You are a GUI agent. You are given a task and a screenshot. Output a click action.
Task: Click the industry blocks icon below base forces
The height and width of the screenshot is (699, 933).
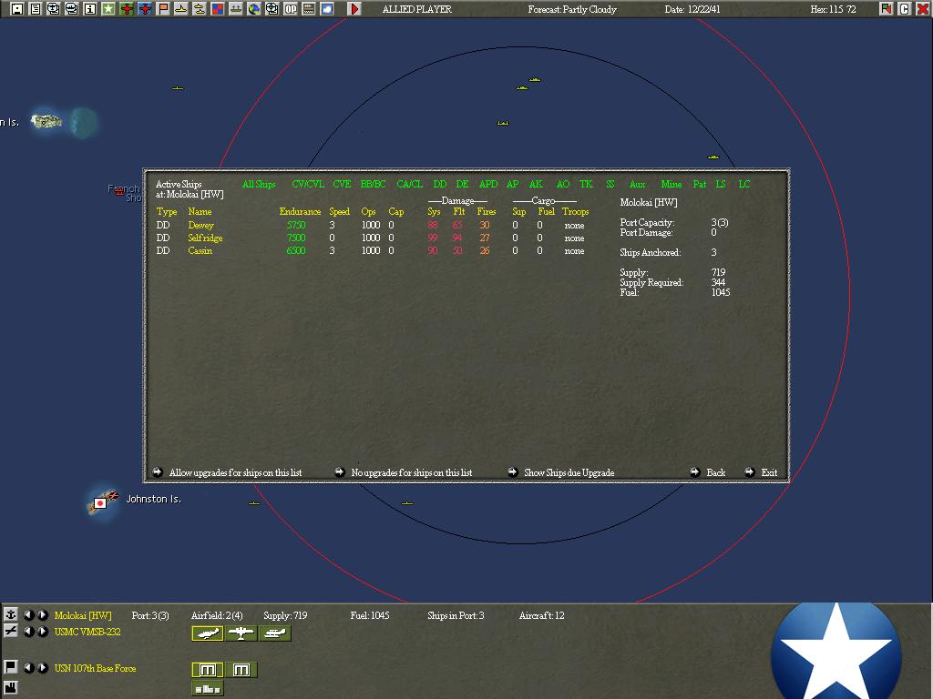[x=208, y=688]
